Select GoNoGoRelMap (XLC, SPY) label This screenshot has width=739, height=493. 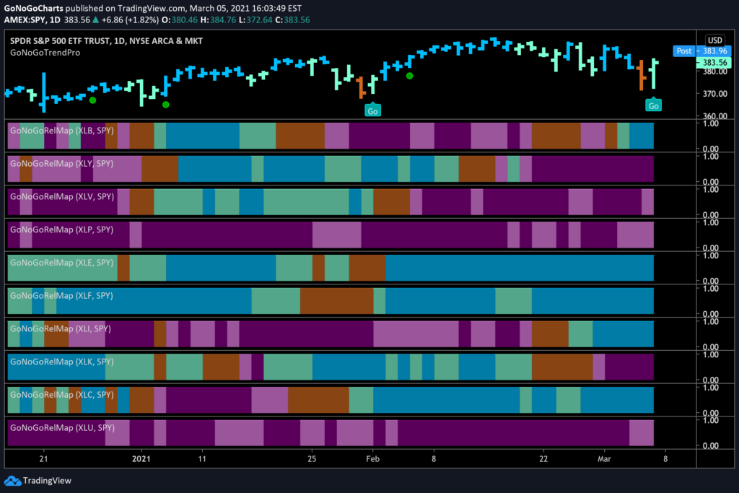point(62,395)
